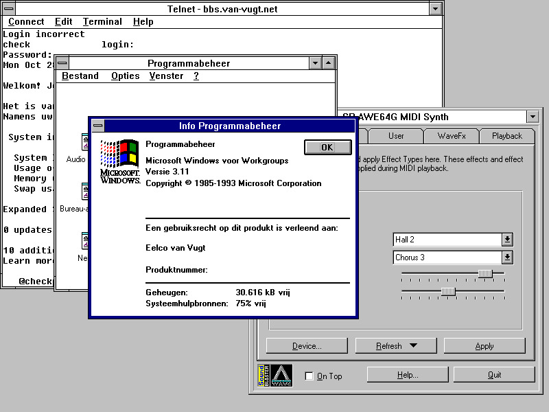Click the Device... button

[x=307, y=346]
